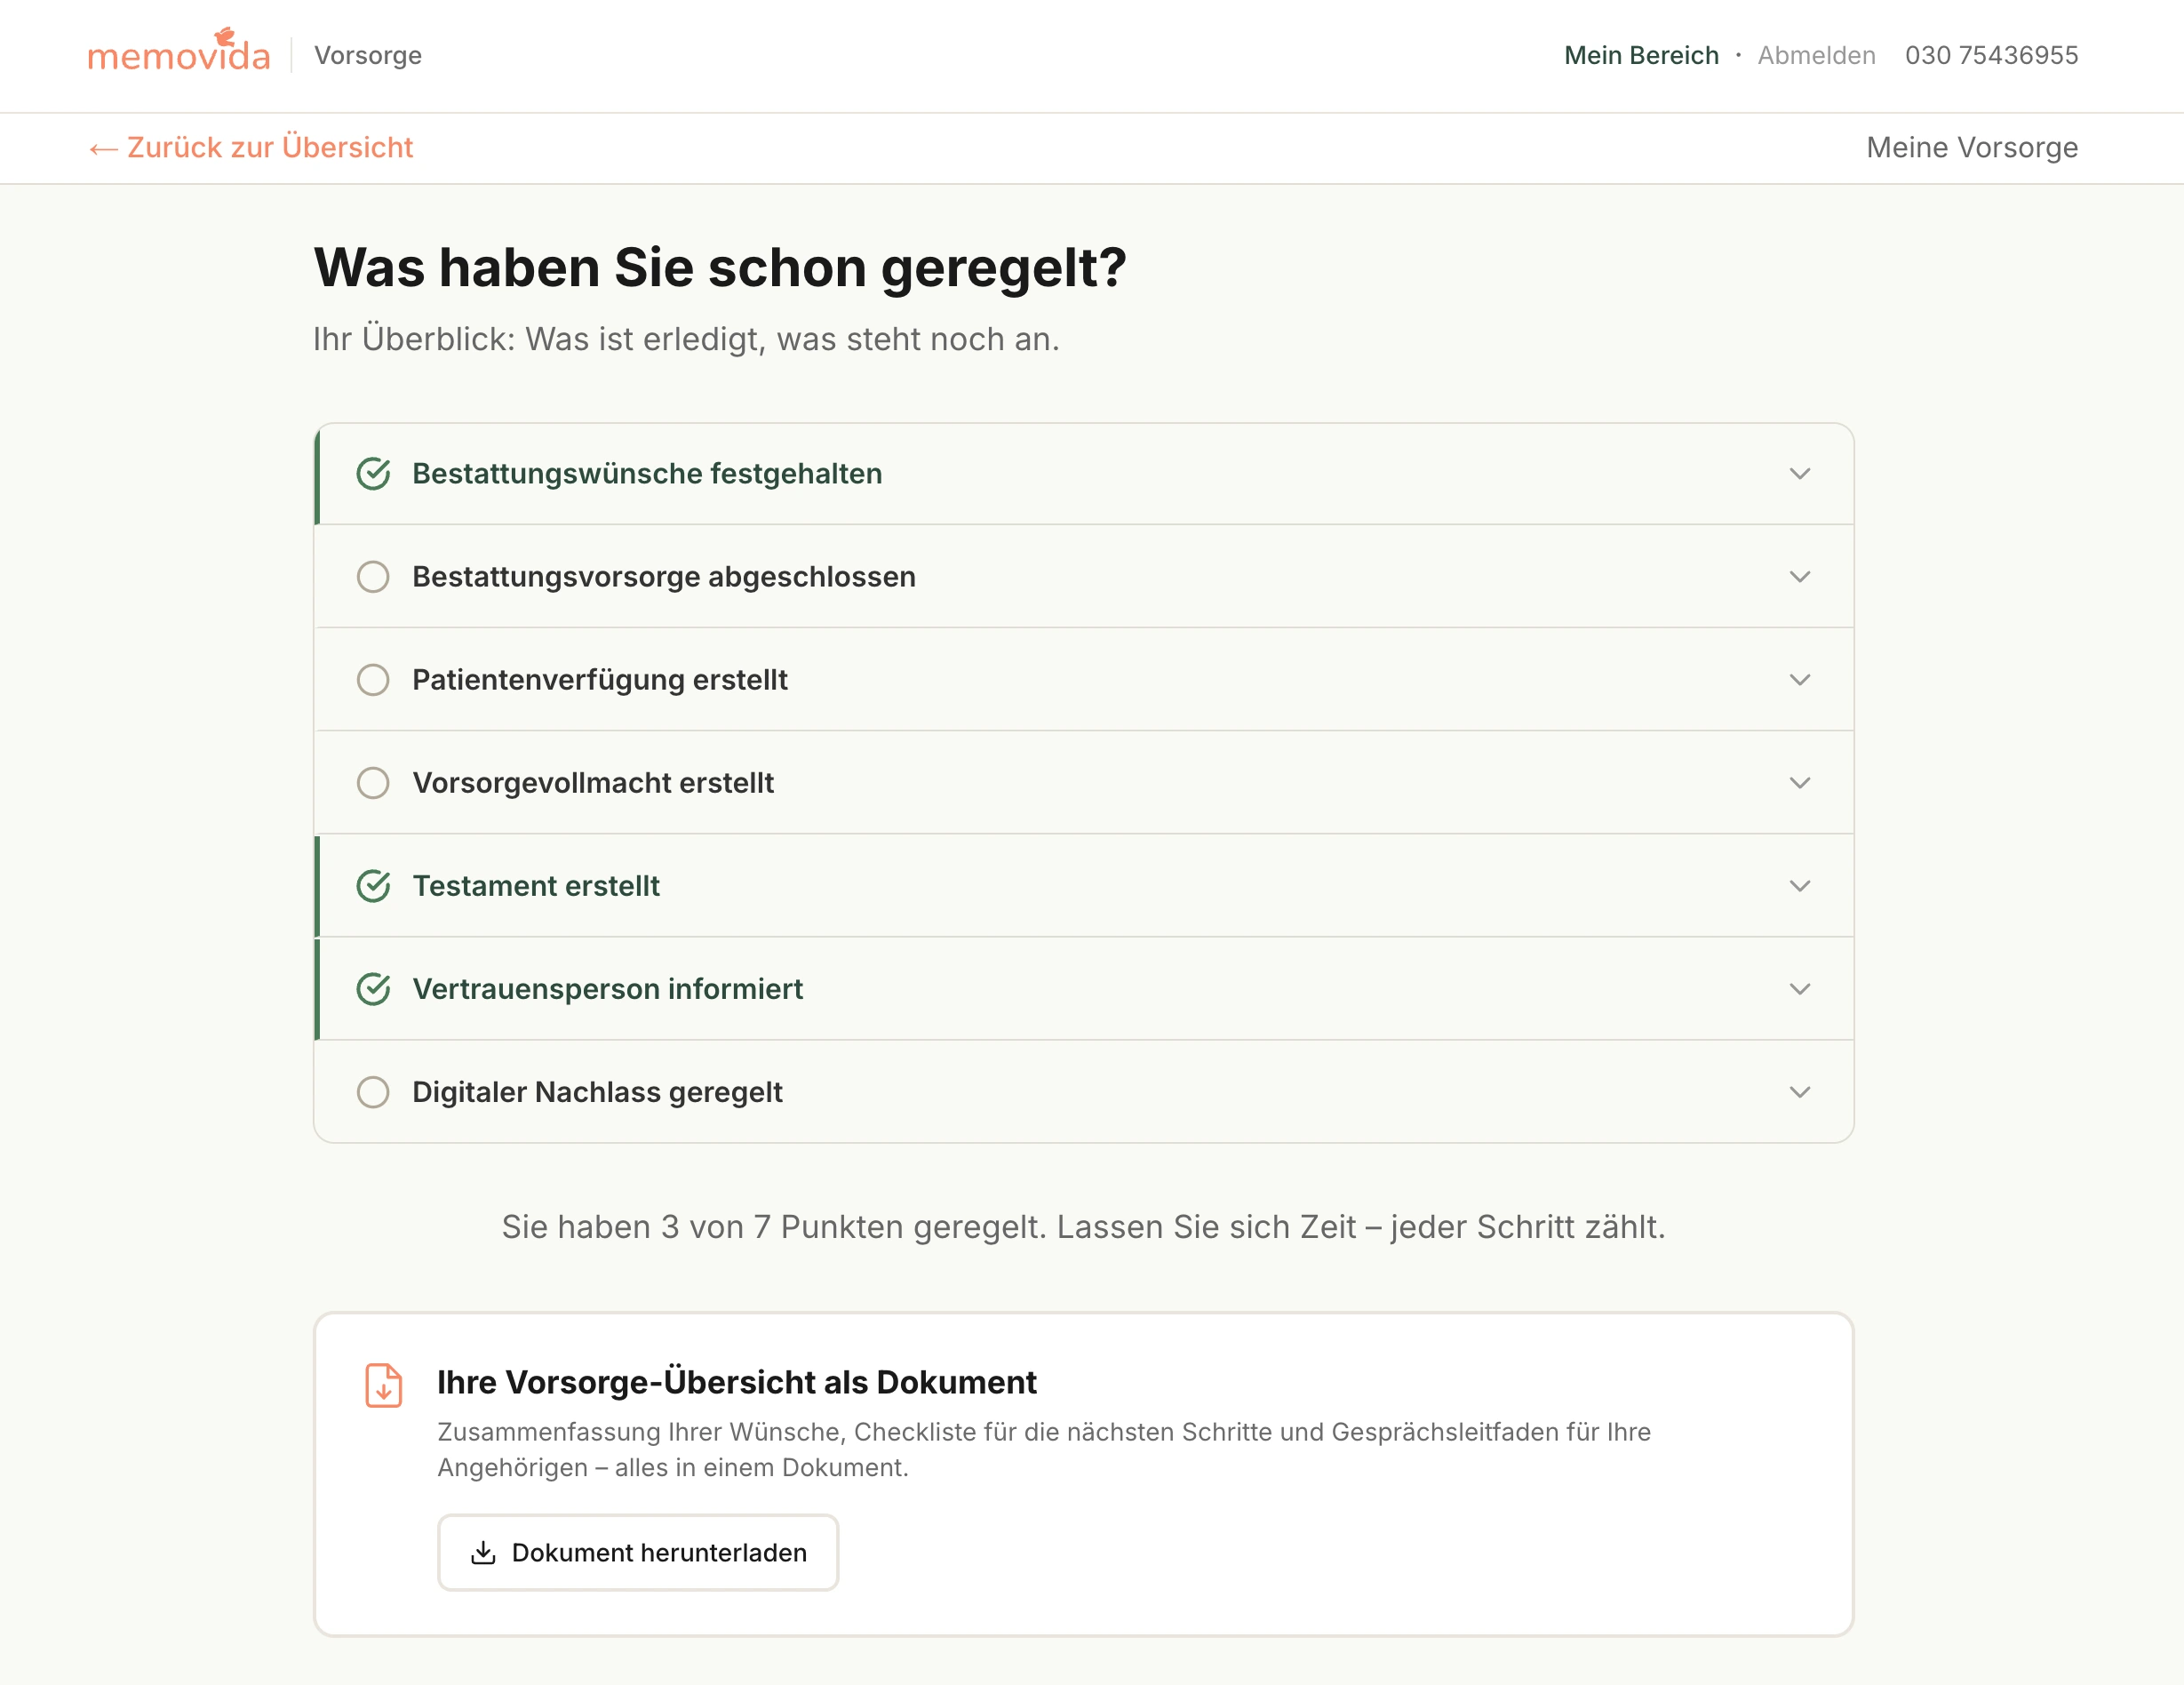Click the phone number 030 75436955

(x=1991, y=56)
